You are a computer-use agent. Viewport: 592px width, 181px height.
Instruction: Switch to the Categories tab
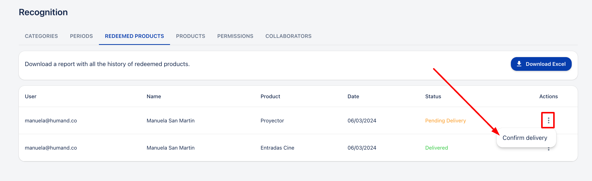(x=41, y=36)
